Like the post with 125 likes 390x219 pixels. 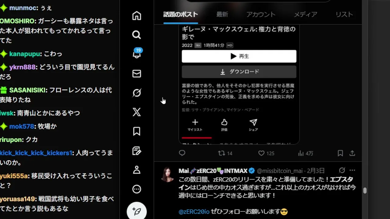click(x=266, y=153)
